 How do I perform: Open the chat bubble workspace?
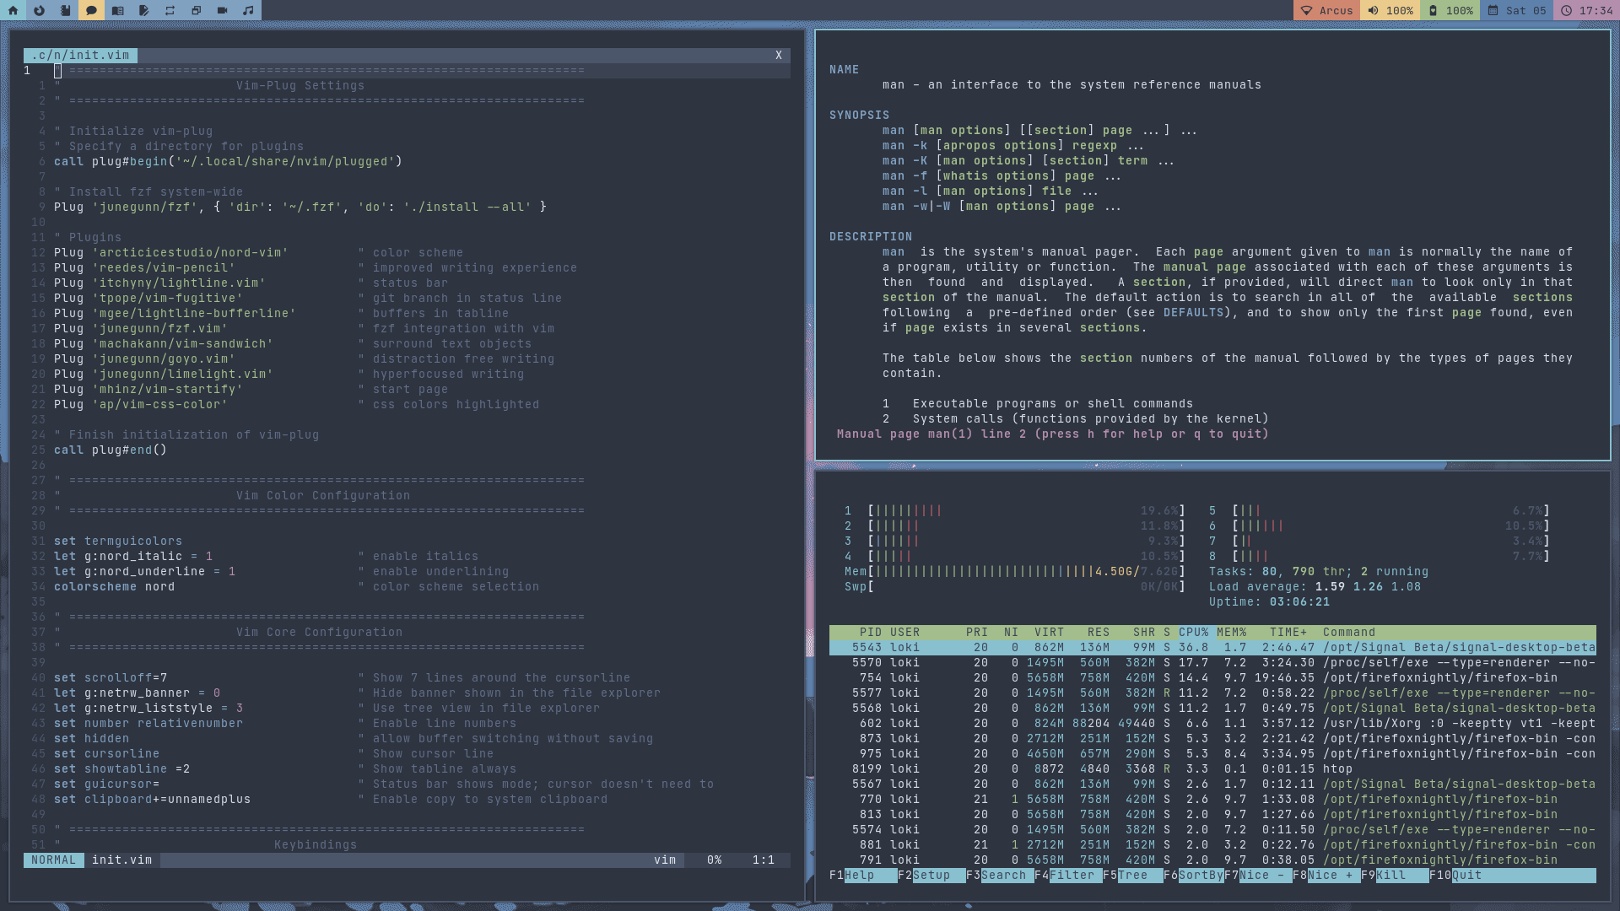tap(91, 10)
